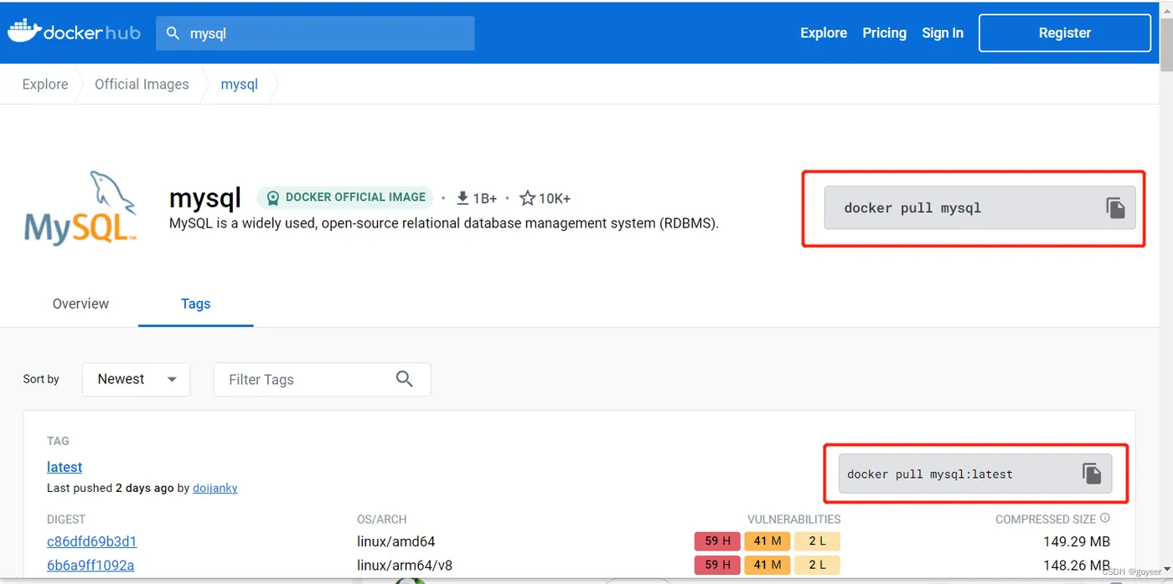Screen dimensions: 1173x584
Task: Open the Pricing page
Action: tap(885, 33)
